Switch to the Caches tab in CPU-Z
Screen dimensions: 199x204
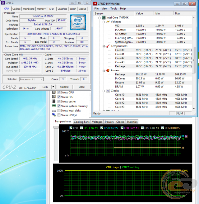coord(16,9)
